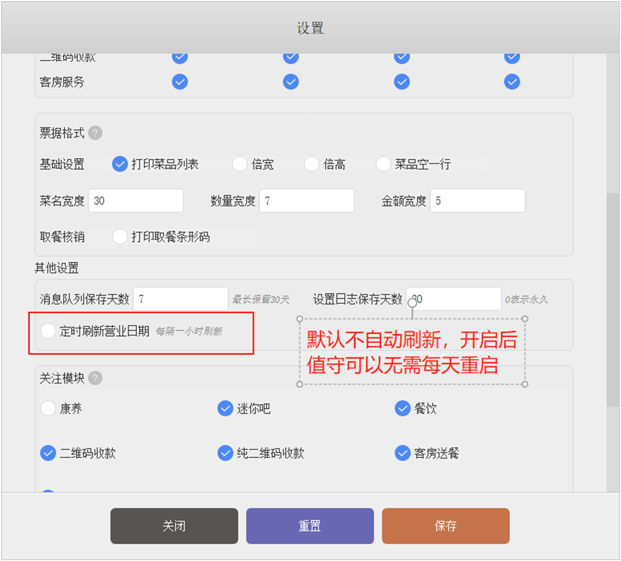Focus the 金额宽度 input field
This screenshot has height=561, width=621.
click(477, 201)
